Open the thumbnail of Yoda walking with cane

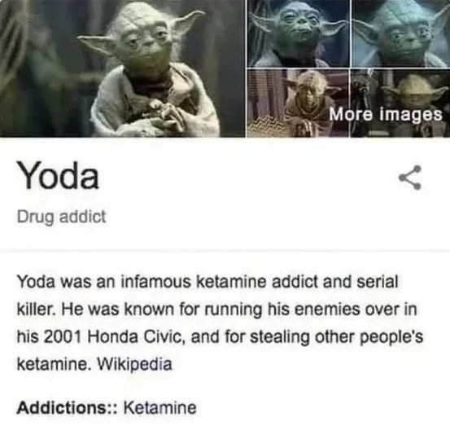pos(298,103)
